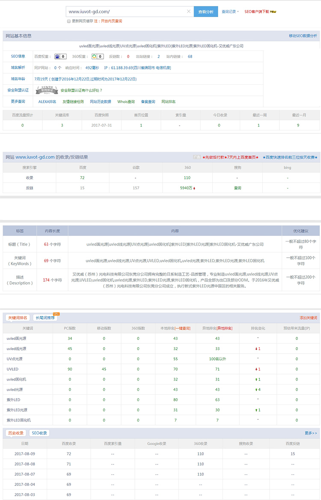Click the 安全联盟 verification badge image

click(x=47, y=90)
